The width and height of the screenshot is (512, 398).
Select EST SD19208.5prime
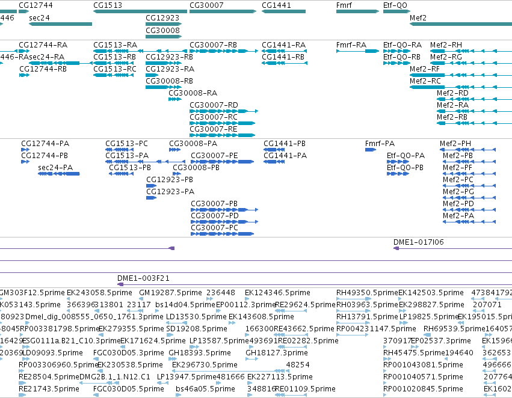point(197,329)
